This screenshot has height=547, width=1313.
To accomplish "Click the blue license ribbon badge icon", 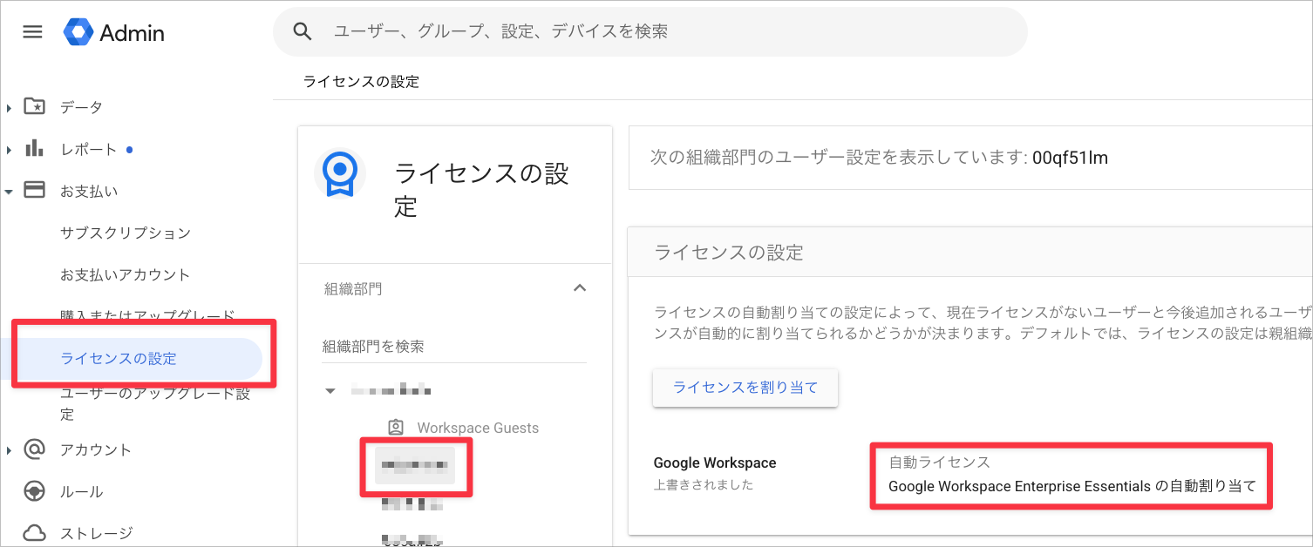I will [340, 173].
